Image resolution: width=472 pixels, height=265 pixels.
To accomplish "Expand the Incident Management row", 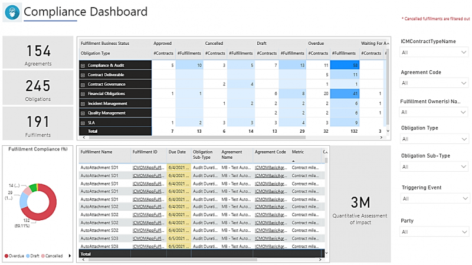I will click(83, 103).
